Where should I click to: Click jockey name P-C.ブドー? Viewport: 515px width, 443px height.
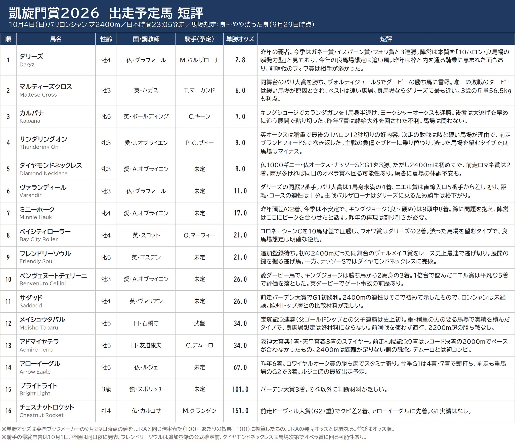click(x=199, y=143)
